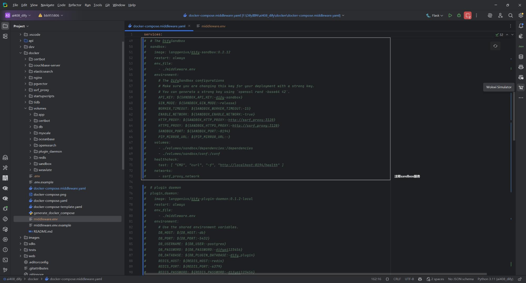Collapse the volumes folder
The height and width of the screenshot is (283, 526).
point(26,108)
